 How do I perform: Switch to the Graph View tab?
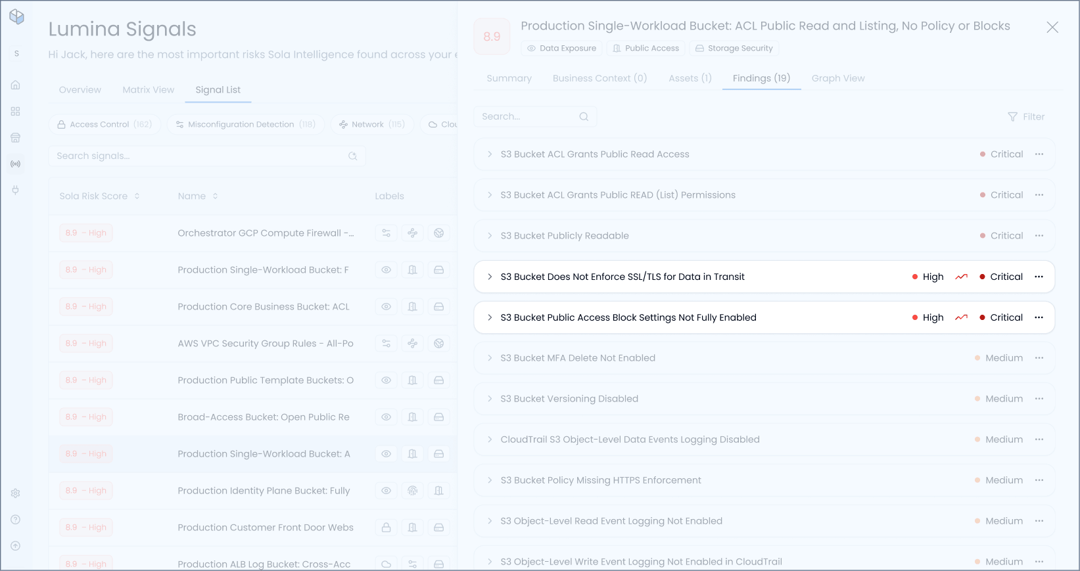(x=838, y=78)
